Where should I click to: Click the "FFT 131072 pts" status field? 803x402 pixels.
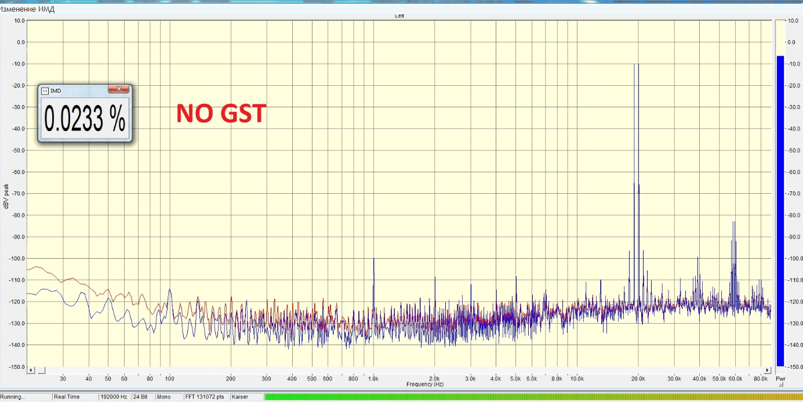[206, 397]
